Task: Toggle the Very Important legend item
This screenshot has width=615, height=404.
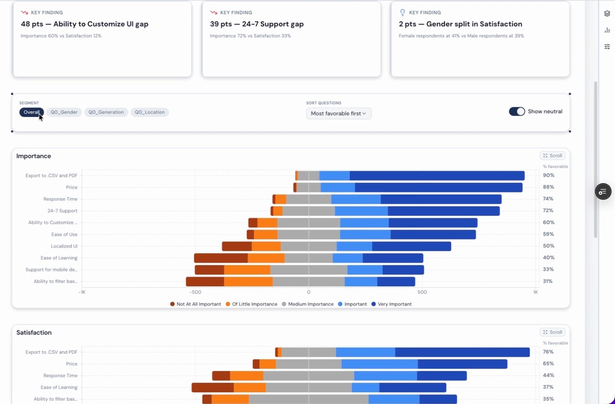Action: click(391, 304)
